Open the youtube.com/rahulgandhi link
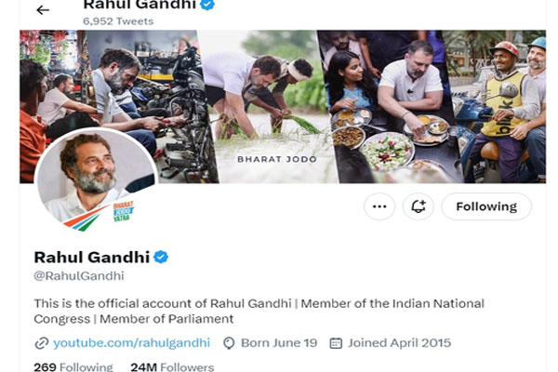Screen dimensions: 558x372 (131, 343)
